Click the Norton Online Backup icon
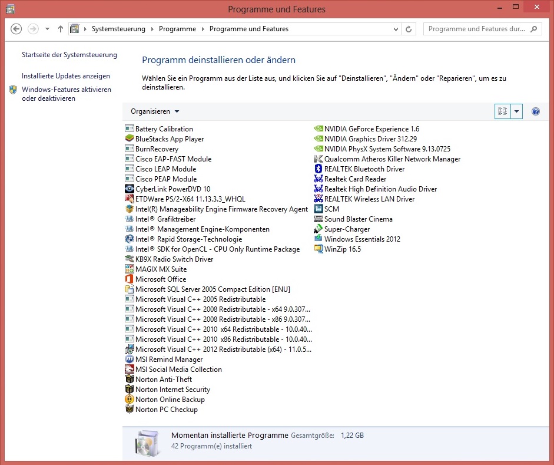Image resolution: width=554 pixels, height=465 pixels. click(130, 399)
